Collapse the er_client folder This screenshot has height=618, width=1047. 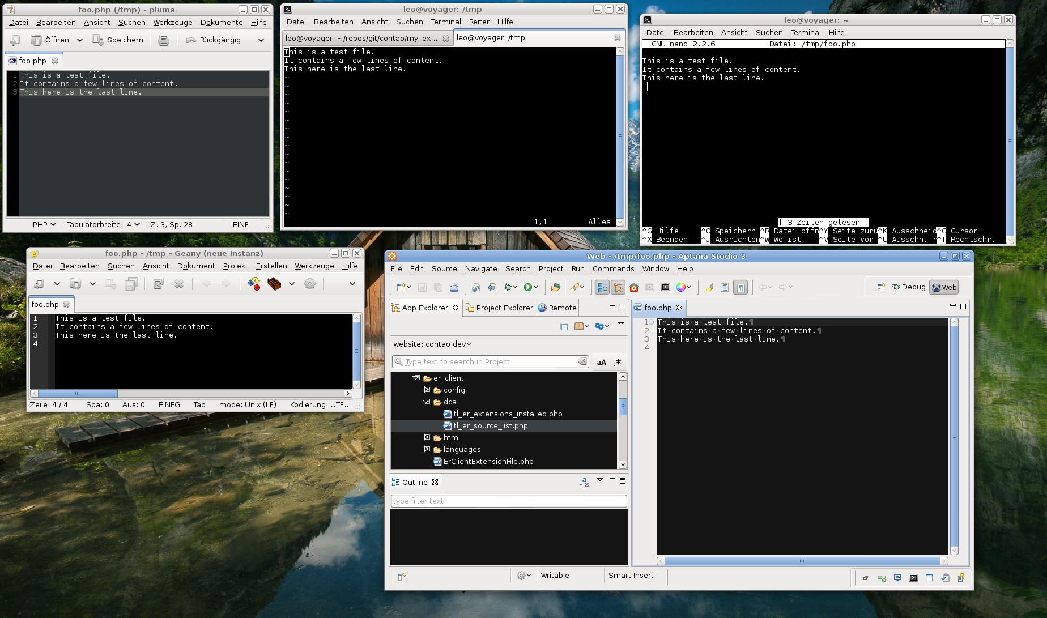coord(416,378)
